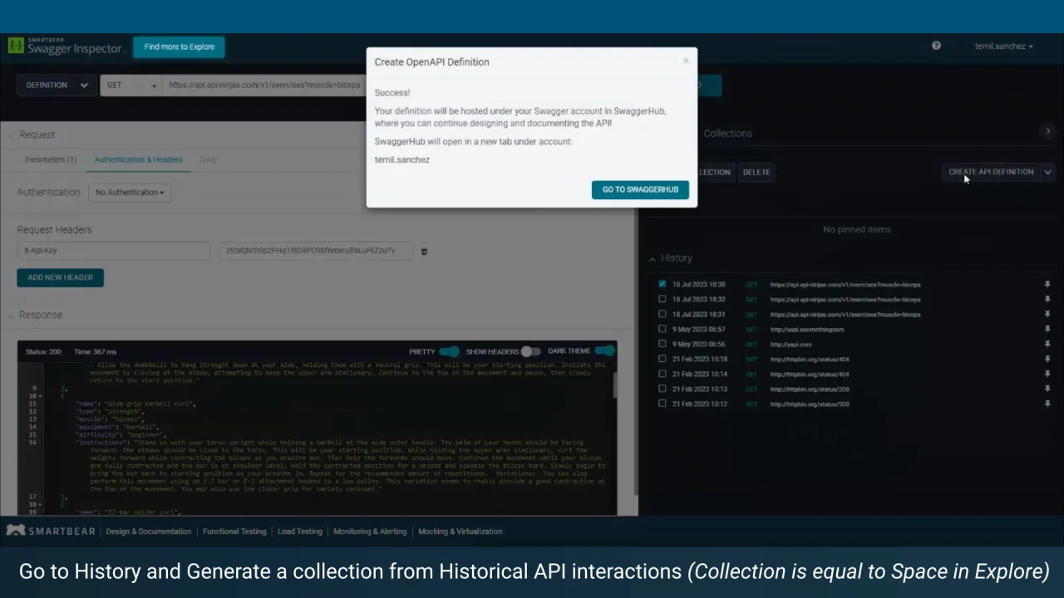Toggle the PRETTY response switch

click(449, 351)
